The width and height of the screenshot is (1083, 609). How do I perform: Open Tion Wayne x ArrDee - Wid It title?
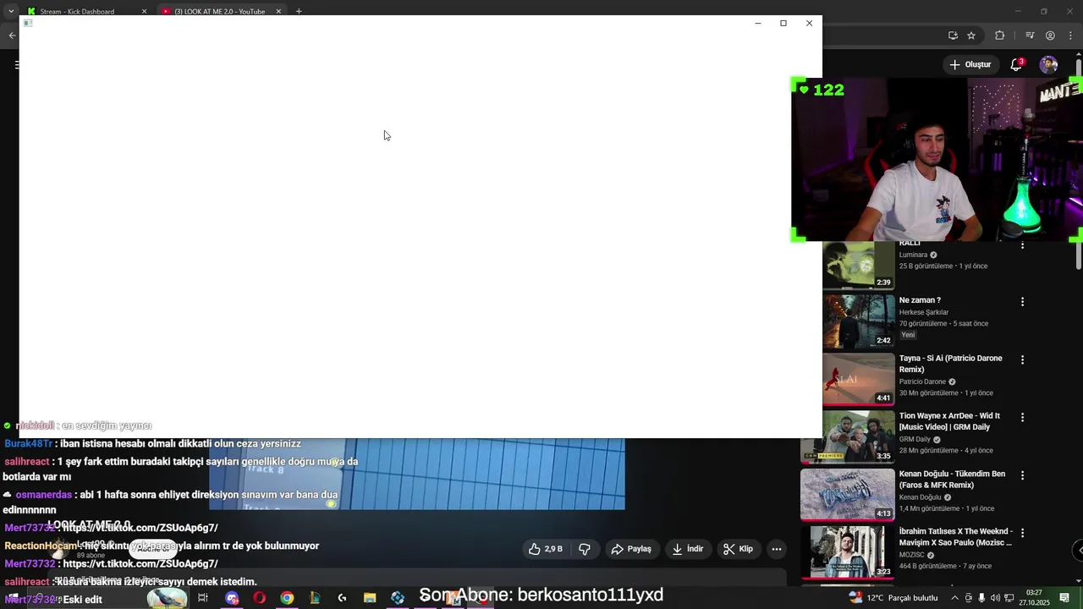coord(949,421)
